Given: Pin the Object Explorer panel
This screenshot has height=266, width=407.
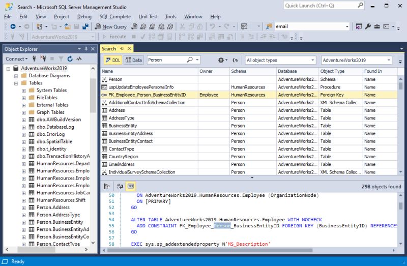Looking at the screenshot, I should pyautogui.click(x=86, y=49).
